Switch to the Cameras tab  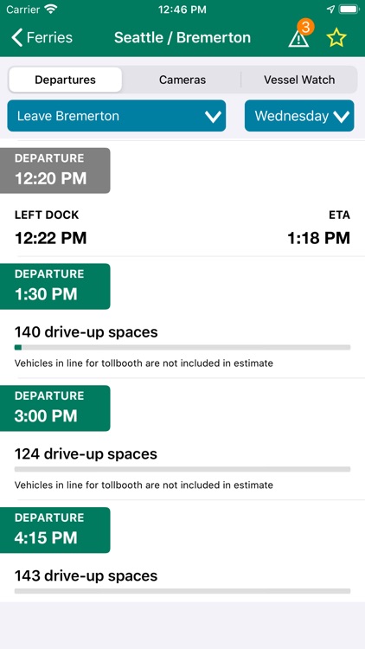[x=182, y=80]
